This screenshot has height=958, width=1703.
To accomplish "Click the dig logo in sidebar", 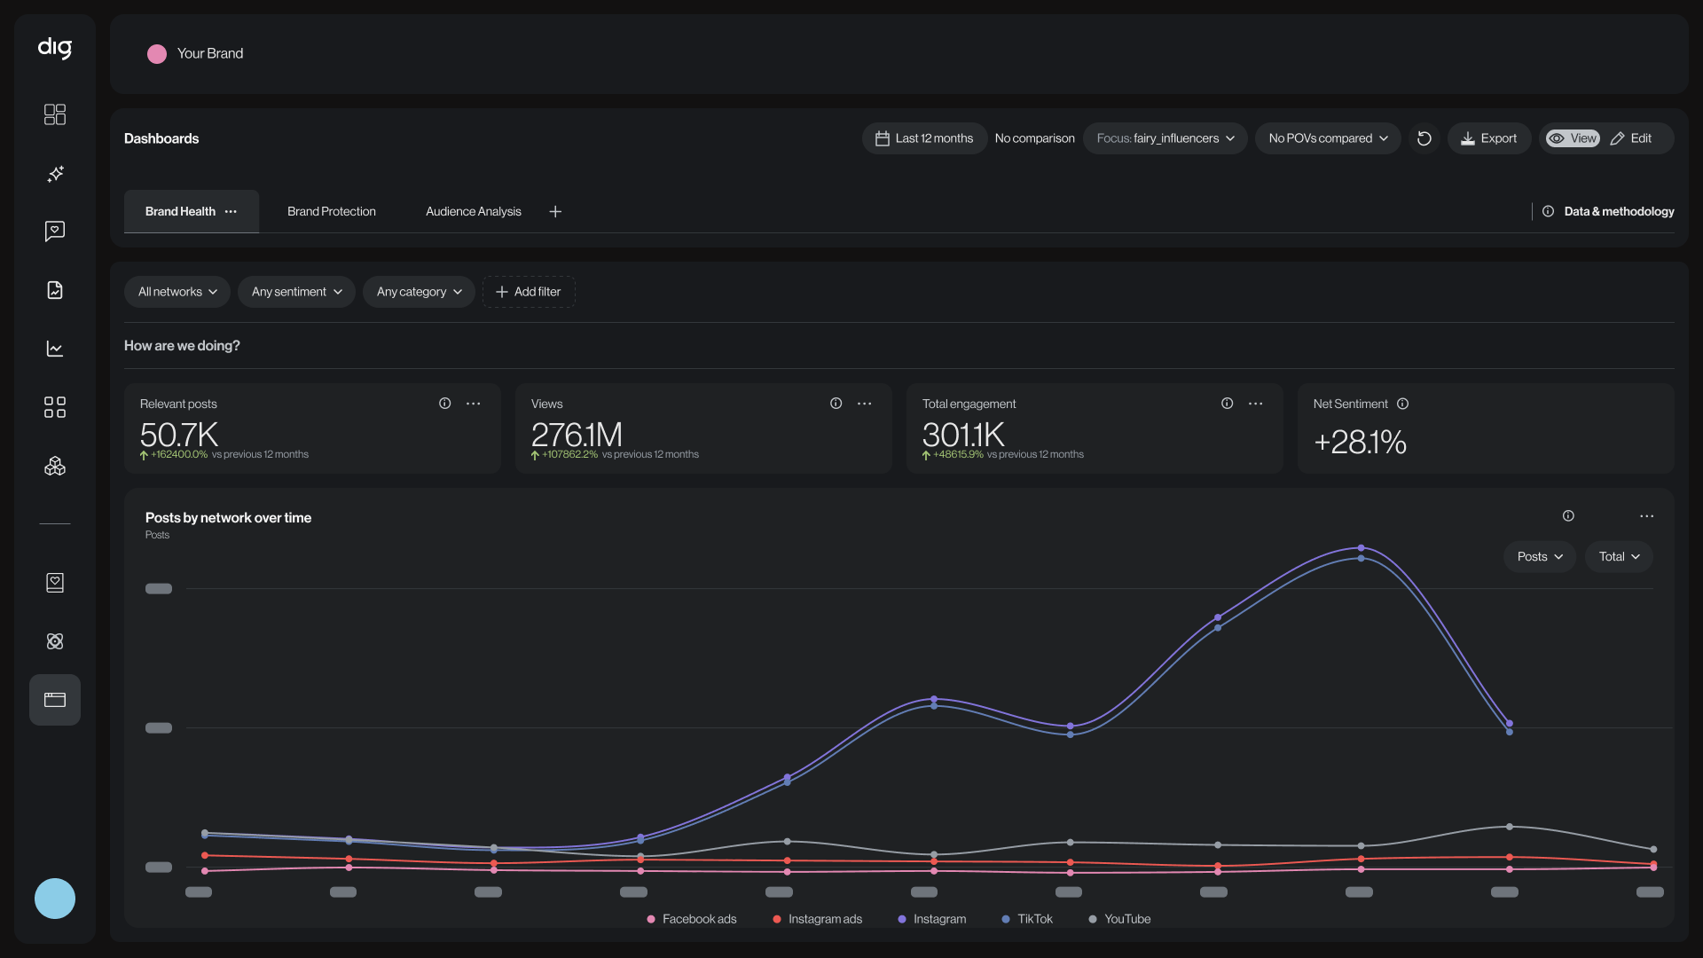I will point(55,48).
